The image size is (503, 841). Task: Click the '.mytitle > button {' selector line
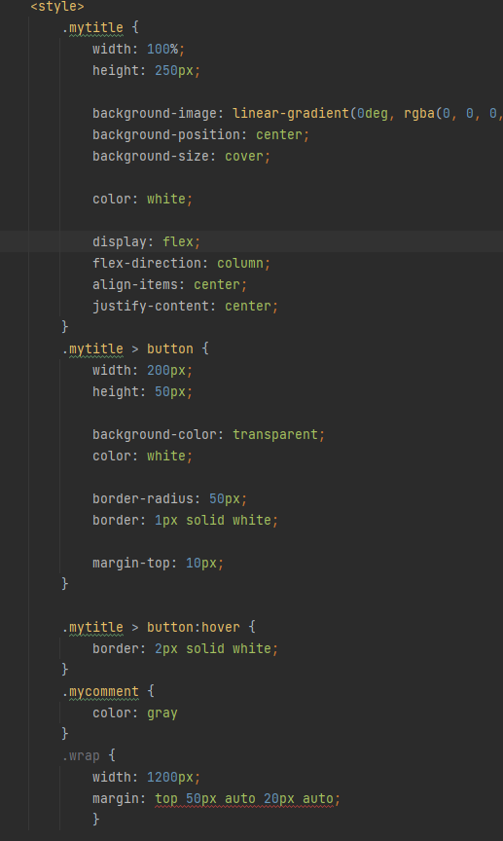[135, 349]
